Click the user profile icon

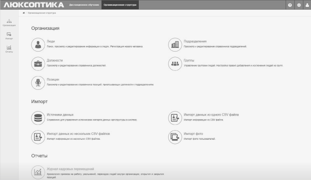pos(307,5)
